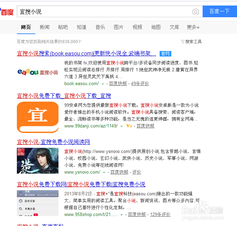
Task: Switch to the 地图 tab
Action: [156, 27]
